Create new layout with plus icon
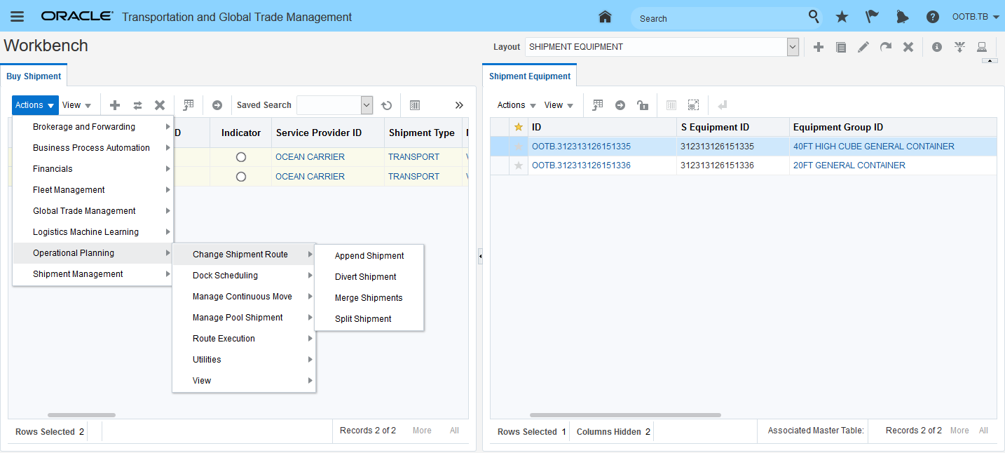The height and width of the screenshot is (453, 1005). tap(818, 47)
